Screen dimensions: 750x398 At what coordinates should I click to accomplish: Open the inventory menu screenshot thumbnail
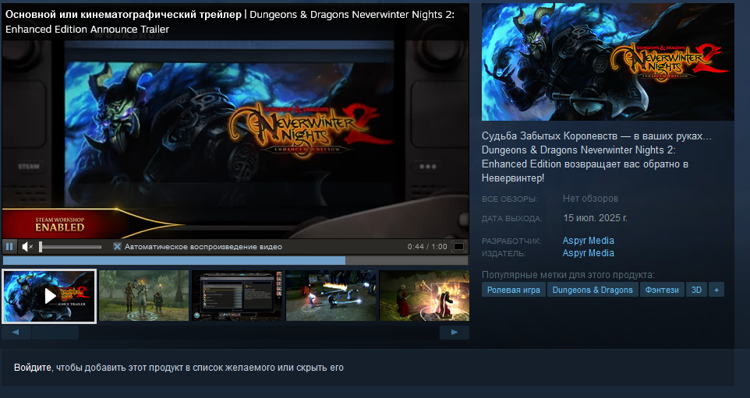pos(237,296)
